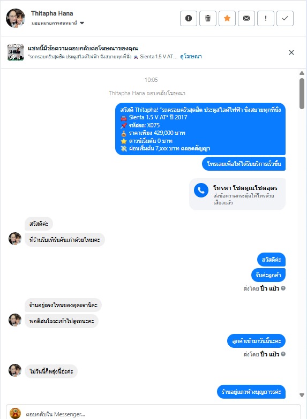Image resolution: width=307 pixels, height=419 pixels.
Task: Flag conversation with exclamation mark icon
Action: point(266,18)
